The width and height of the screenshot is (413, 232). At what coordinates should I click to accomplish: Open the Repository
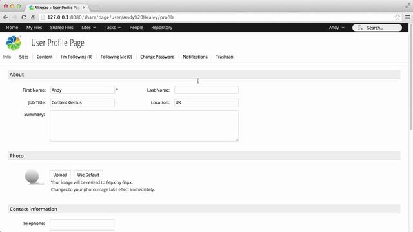(161, 28)
